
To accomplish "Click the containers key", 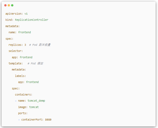I will coord(23,94).
